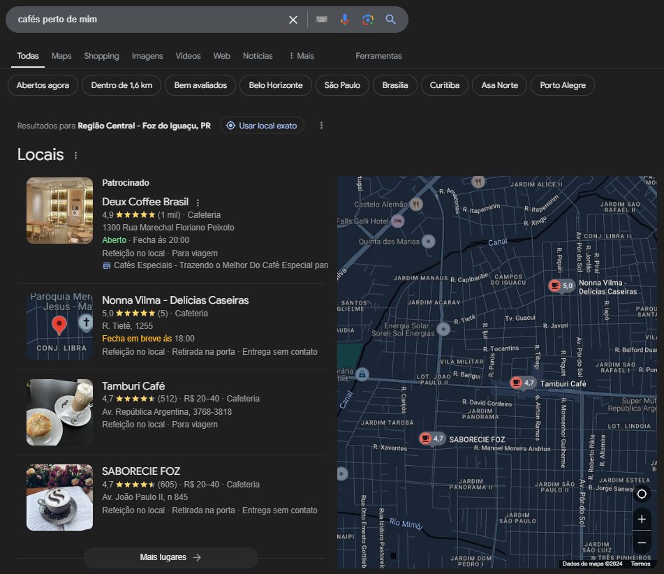This screenshot has width=664, height=574.
Task: Select the Porto Alegre chip
Action: click(563, 85)
